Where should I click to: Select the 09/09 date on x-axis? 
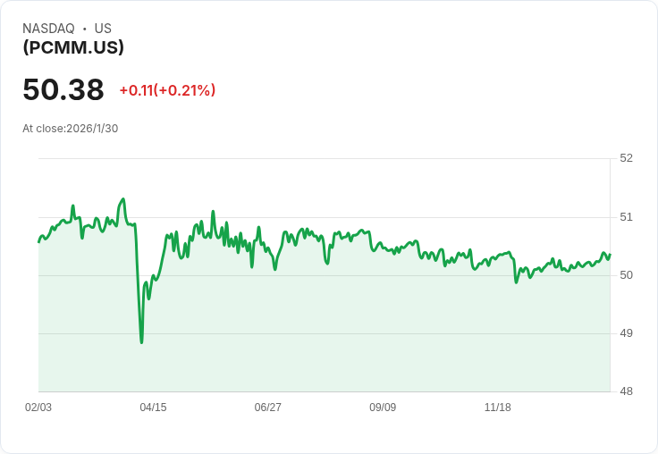(x=383, y=407)
